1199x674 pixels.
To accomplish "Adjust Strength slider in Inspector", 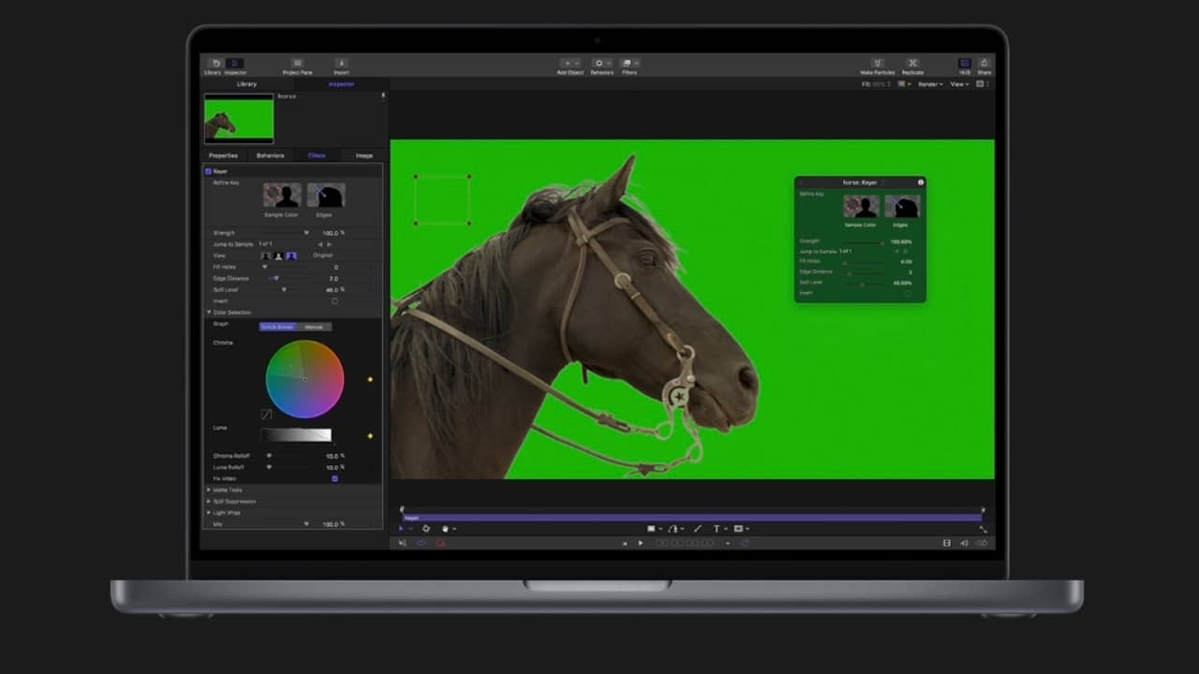I will [306, 232].
